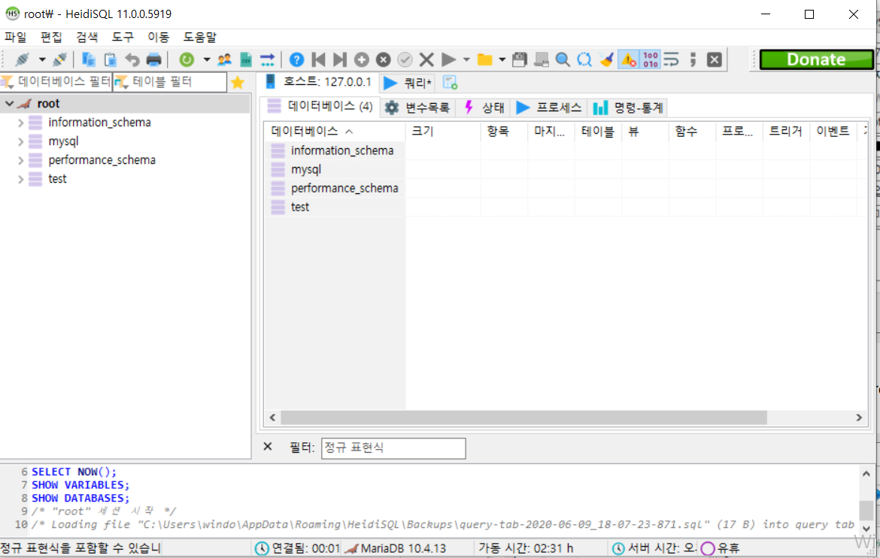The image size is (880, 558).
Task: Switch to the 쿼리* tab
Action: [x=408, y=83]
